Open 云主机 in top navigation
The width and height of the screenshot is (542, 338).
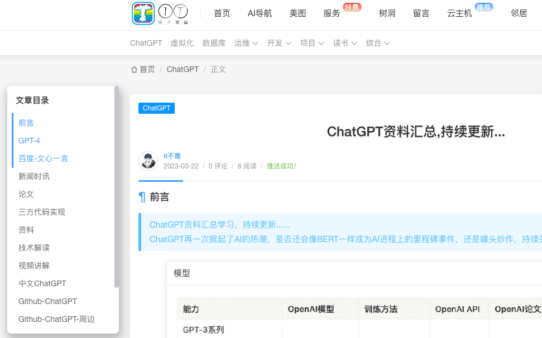(459, 13)
